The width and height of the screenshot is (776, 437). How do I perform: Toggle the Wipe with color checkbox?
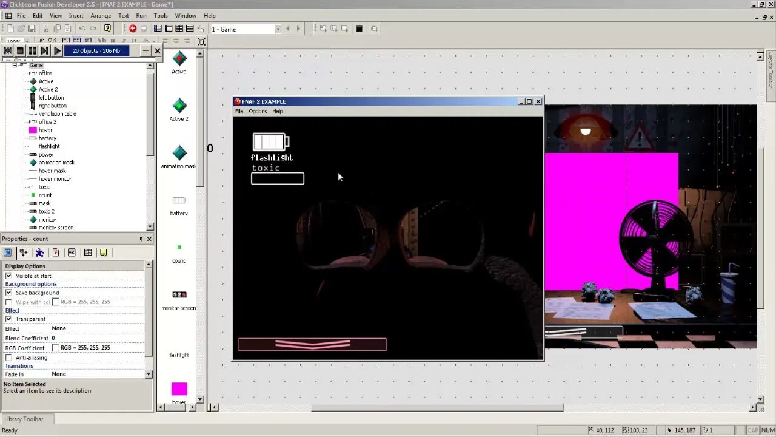point(8,302)
